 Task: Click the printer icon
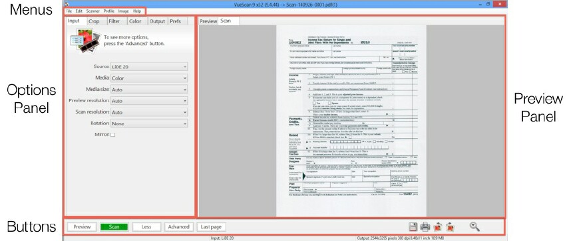[425, 227]
